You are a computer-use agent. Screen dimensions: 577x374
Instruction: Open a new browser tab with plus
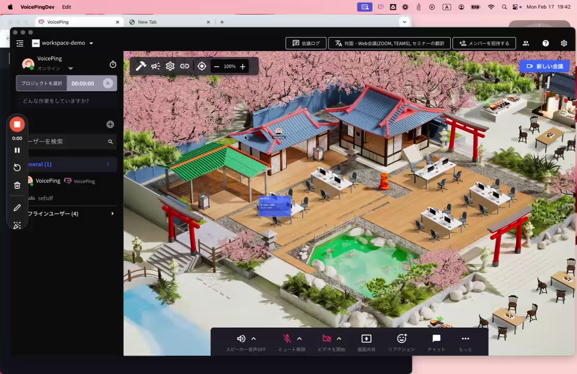(222, 22)
